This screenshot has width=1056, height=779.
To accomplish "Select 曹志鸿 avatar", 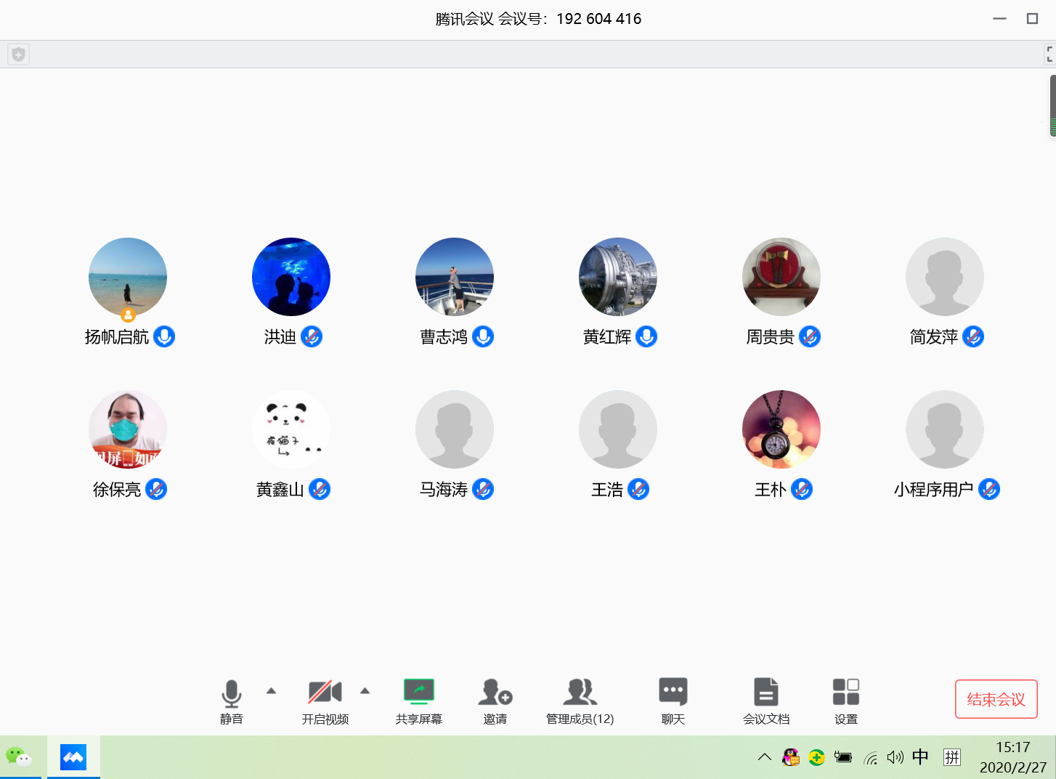I will [x=455, y=277].
